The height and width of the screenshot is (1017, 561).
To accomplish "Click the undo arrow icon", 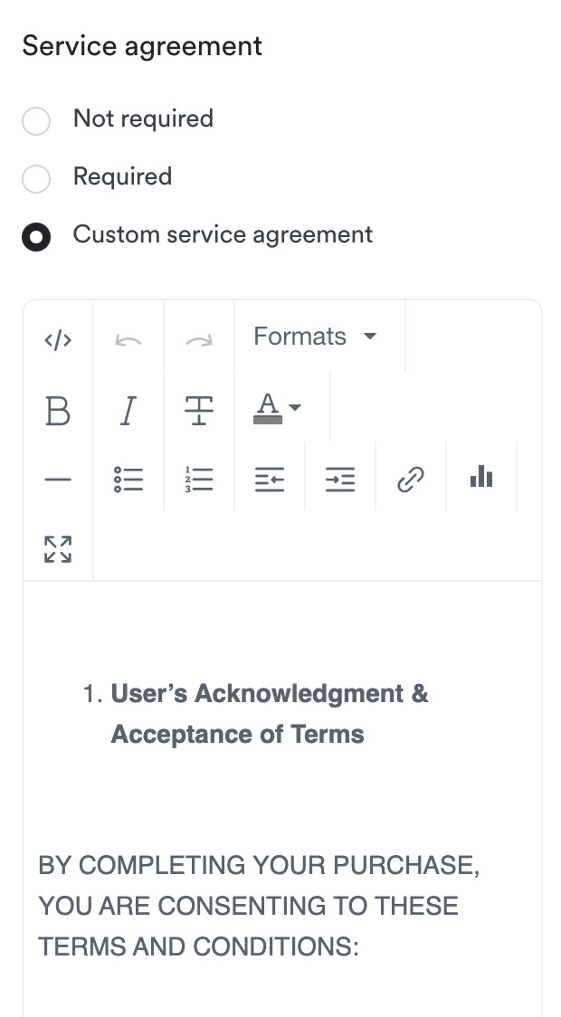I will coord(128,339).
